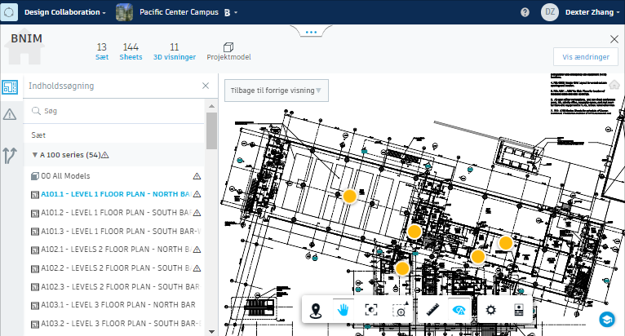Image resolution: width=625 pixels, height=336 pixels.
Task: Open viewer settings gear
Action: coord(490,310)
